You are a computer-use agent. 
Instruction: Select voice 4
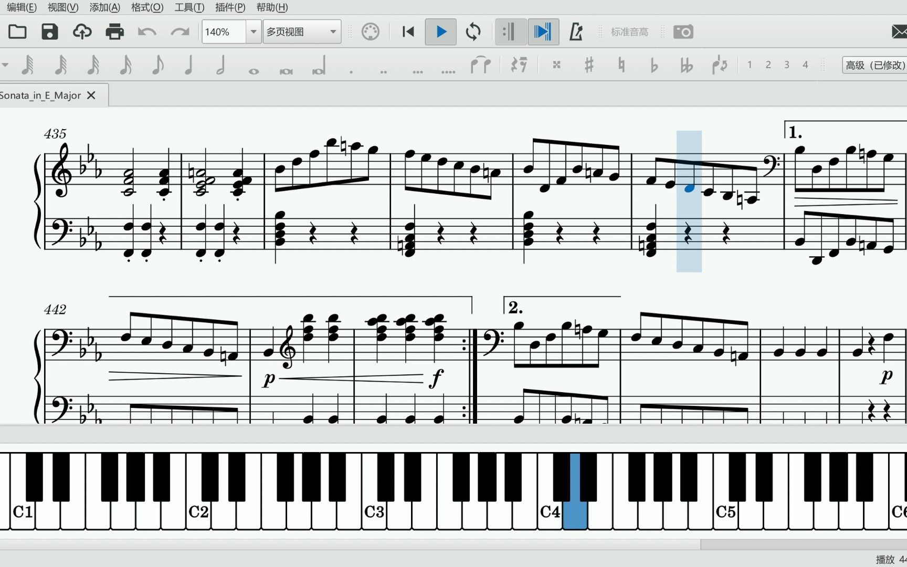[805, 65]
